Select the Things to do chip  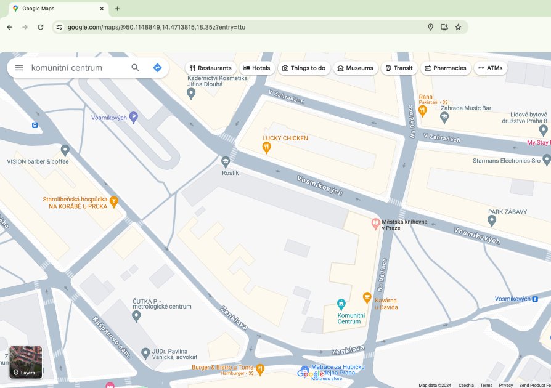tap(304, 68)
